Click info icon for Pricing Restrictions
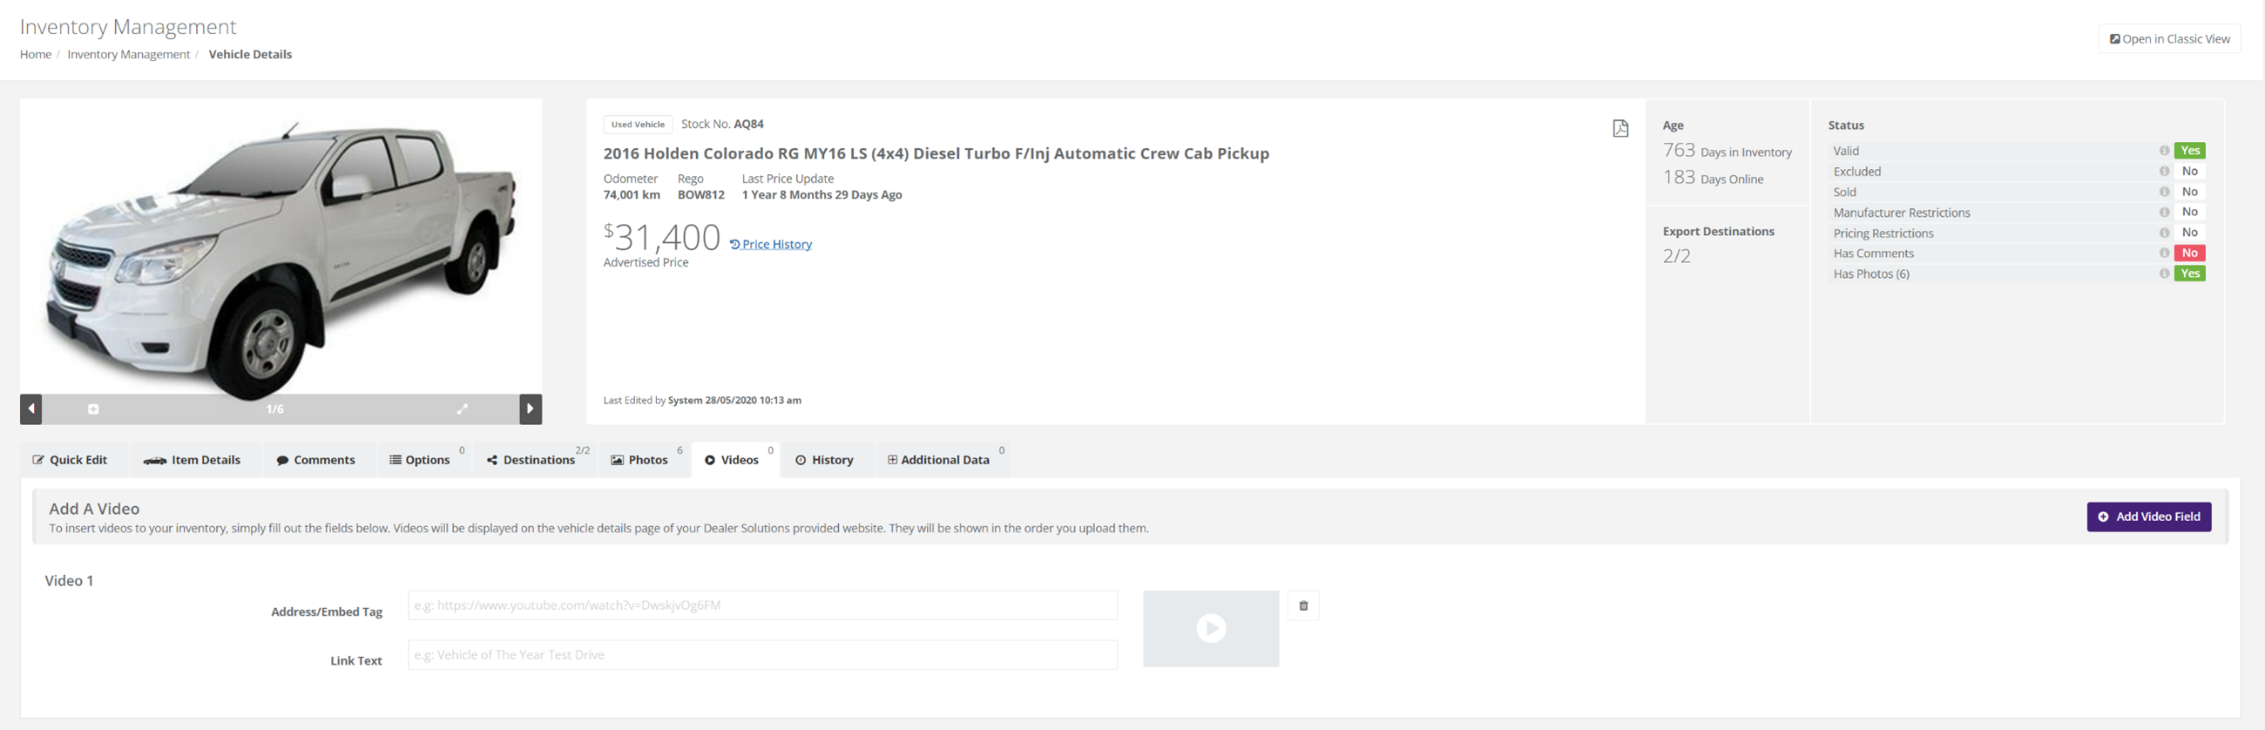Viewport: 2265px width, 730px height. (x=2164, y=233)
